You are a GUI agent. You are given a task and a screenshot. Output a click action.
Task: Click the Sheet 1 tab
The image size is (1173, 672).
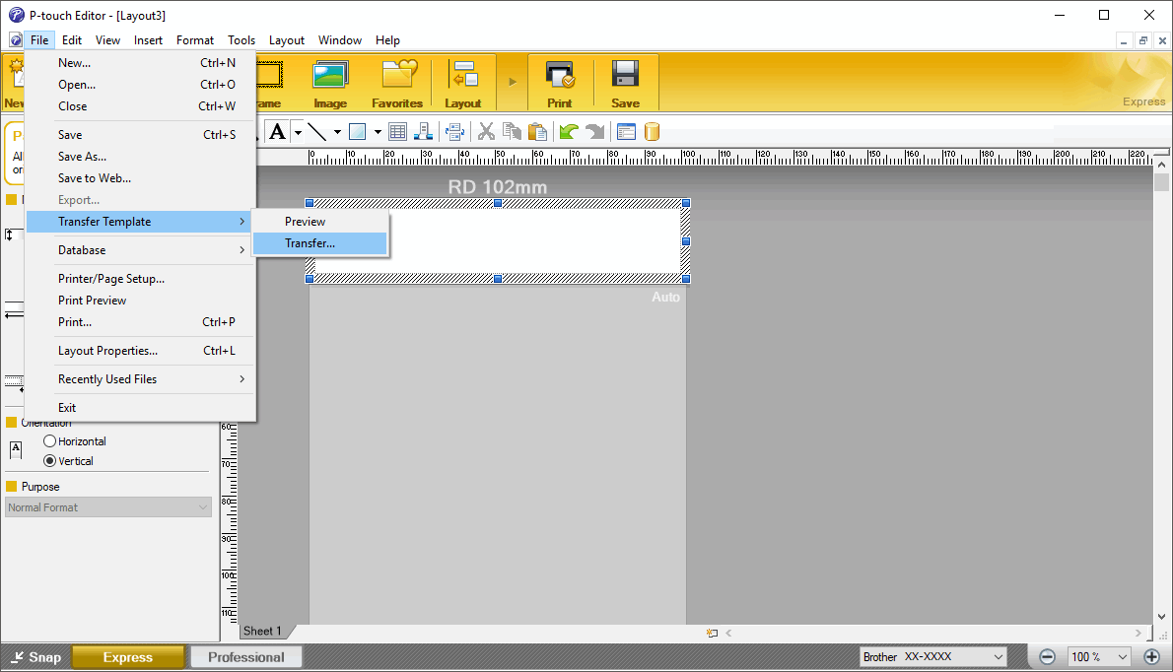coord(262,632)
